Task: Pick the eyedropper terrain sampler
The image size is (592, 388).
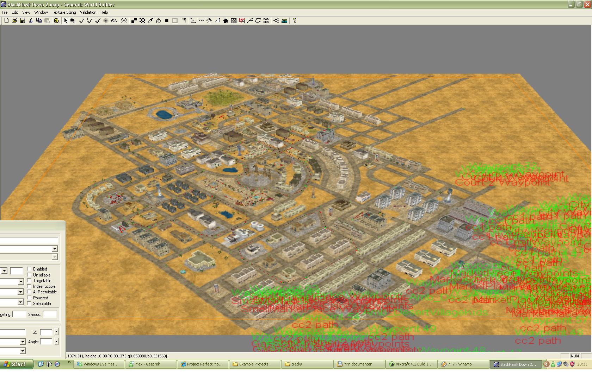Action: coord(150,21)
